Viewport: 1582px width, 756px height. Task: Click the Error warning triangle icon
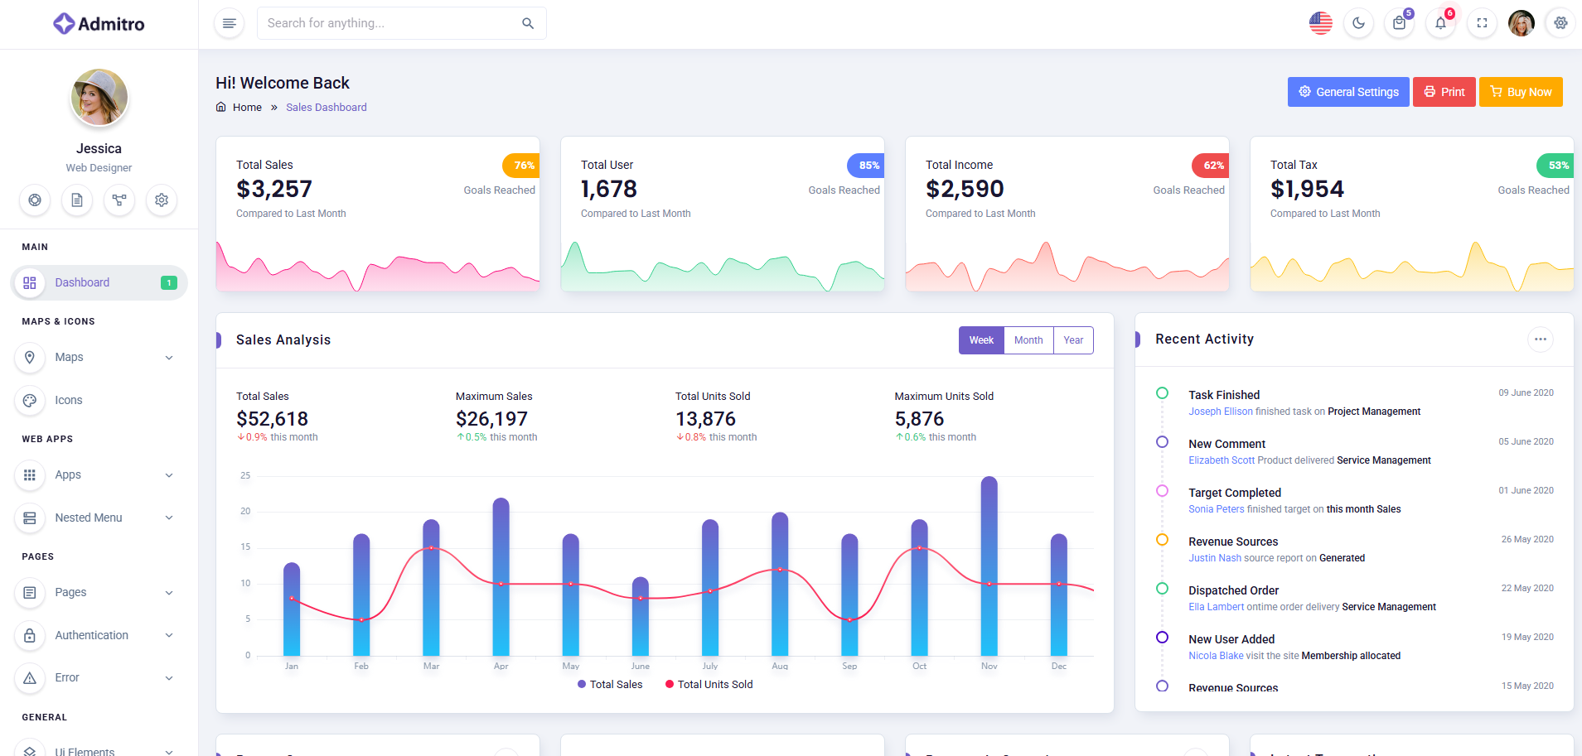[30, 678]
